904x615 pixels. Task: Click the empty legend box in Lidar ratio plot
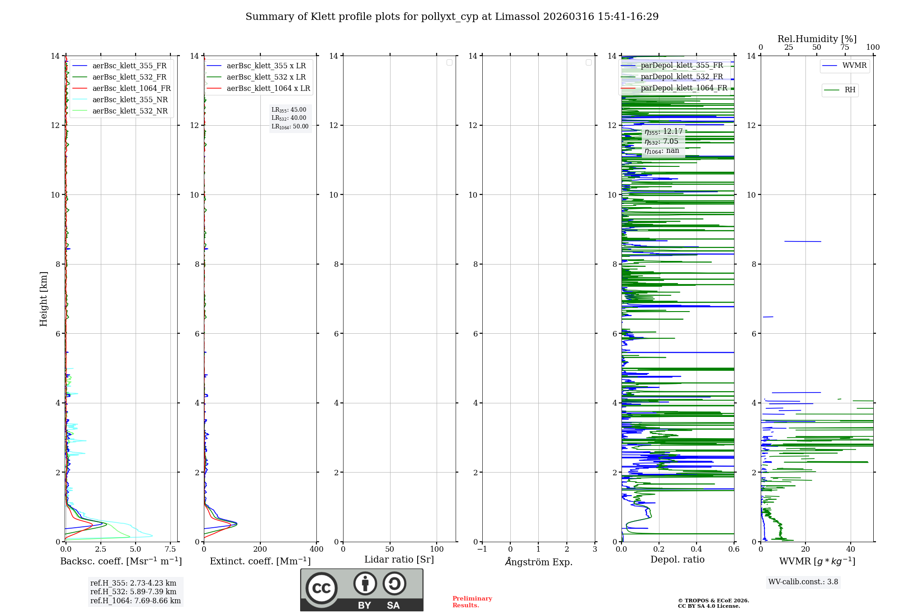coord(449,62)
